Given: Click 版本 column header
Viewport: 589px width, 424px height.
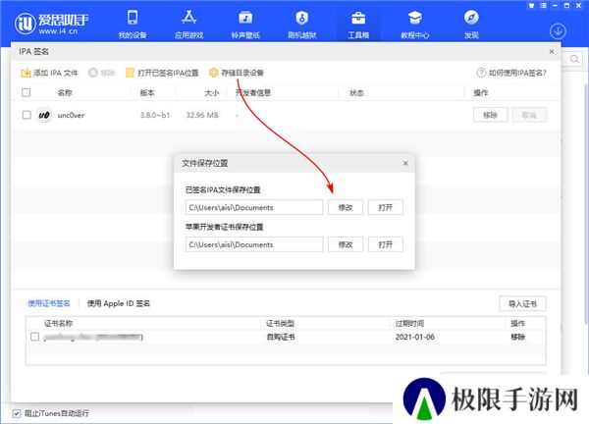Looking at the screenshot, I should pyautogui.click(x=147, y=93).
